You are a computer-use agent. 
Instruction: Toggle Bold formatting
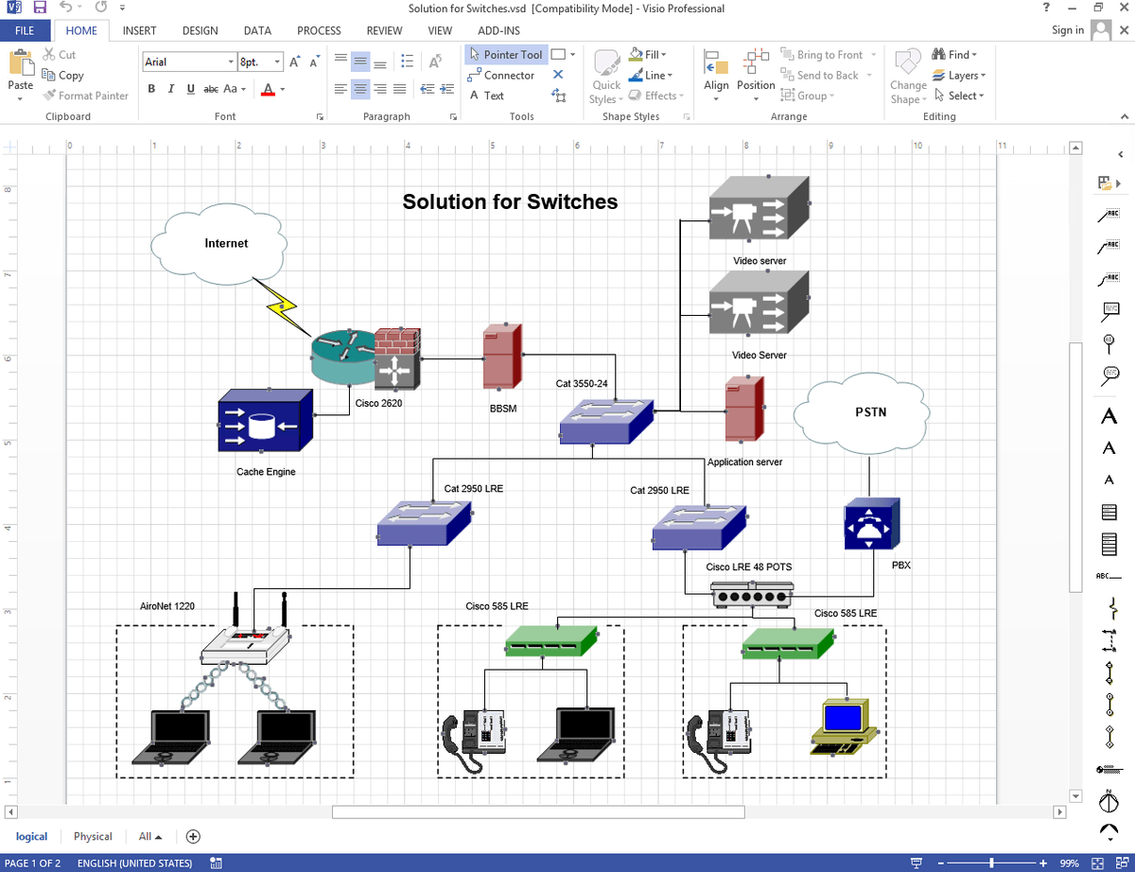[152, 89]
